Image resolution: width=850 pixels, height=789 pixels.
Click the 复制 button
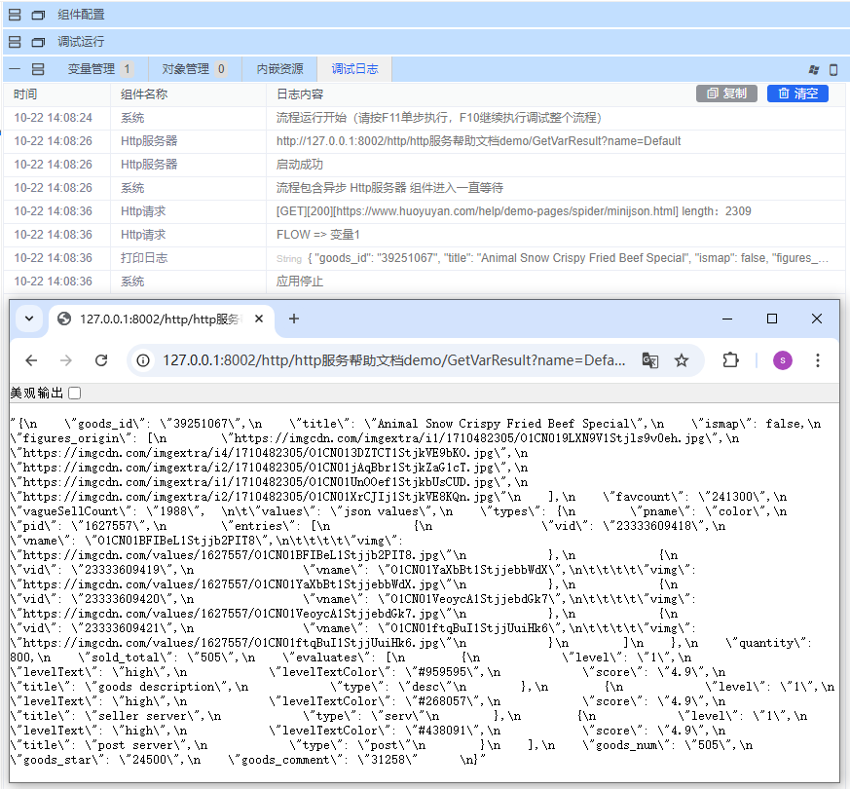click(x=726, y=94)
